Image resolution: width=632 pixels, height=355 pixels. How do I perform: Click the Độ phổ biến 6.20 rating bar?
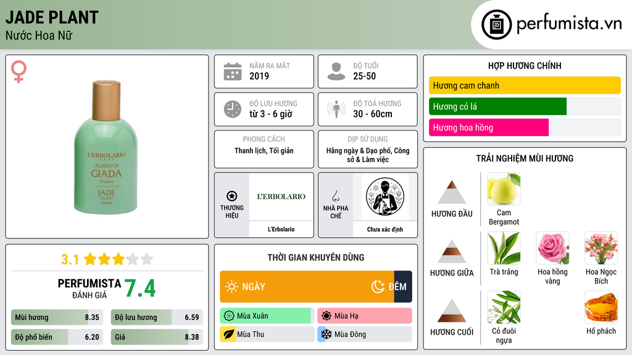coord(57,337)
